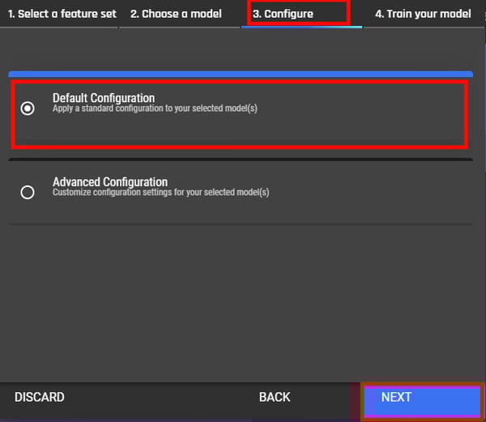Select the Advanced Configuration radio button

(28, 192)
